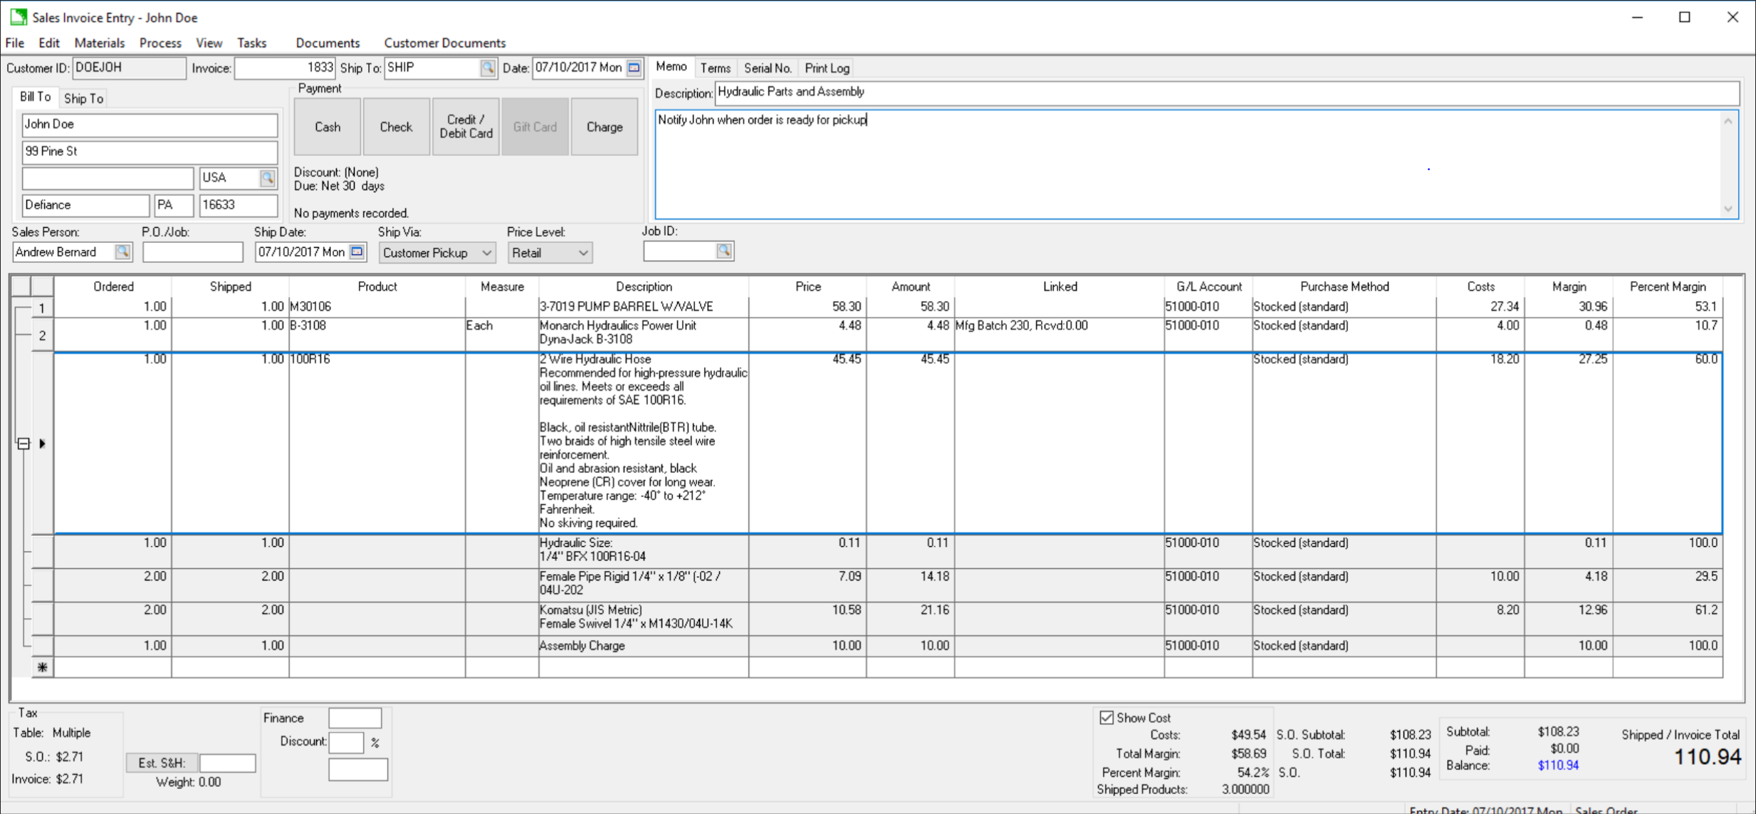
Task: Collapse the 100R16 line item tree
Action: (x=23, y=444)
